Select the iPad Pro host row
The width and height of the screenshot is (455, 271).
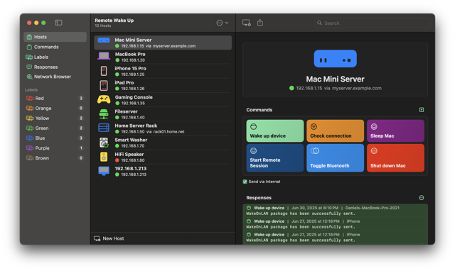pos(163,85)
